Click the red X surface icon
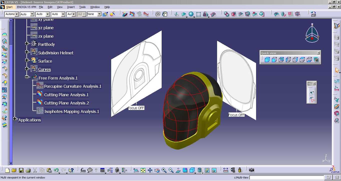 click(x=255, y=14)
